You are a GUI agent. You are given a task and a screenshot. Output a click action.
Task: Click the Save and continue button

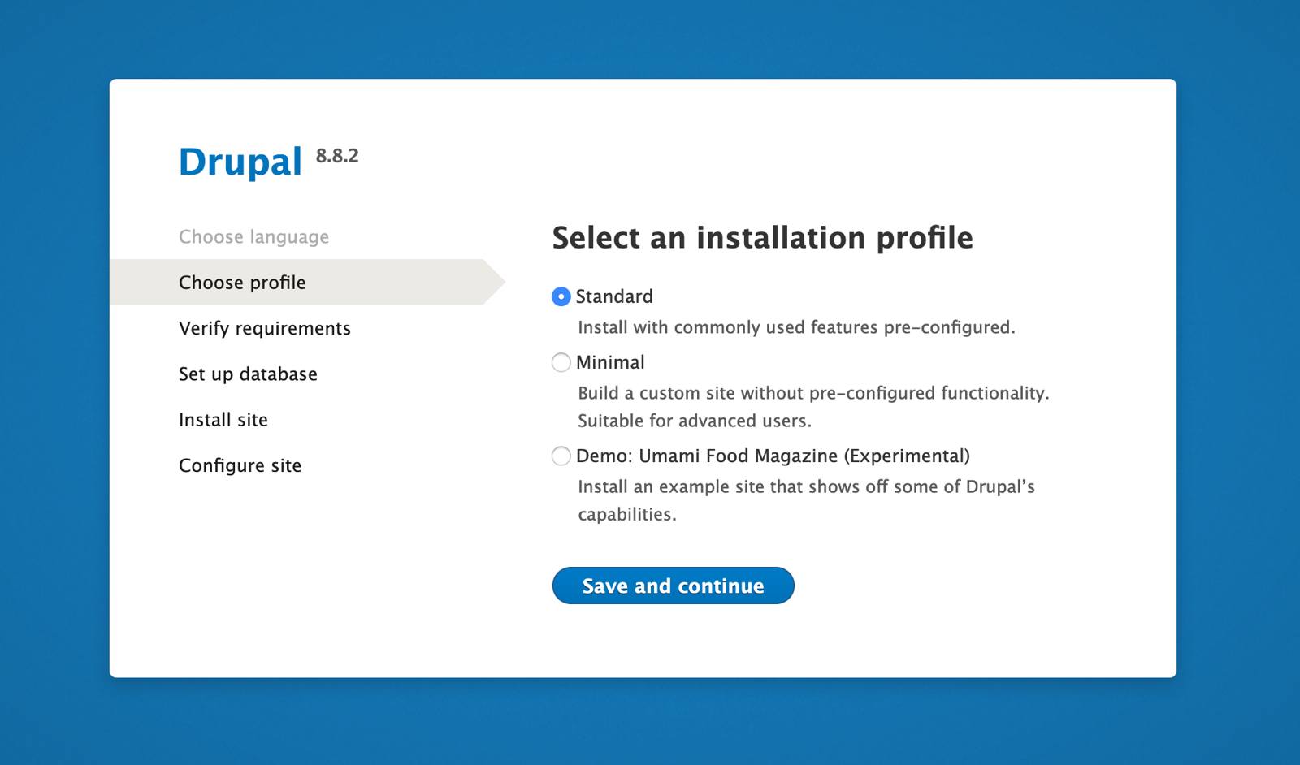click(x=673, y=585)
